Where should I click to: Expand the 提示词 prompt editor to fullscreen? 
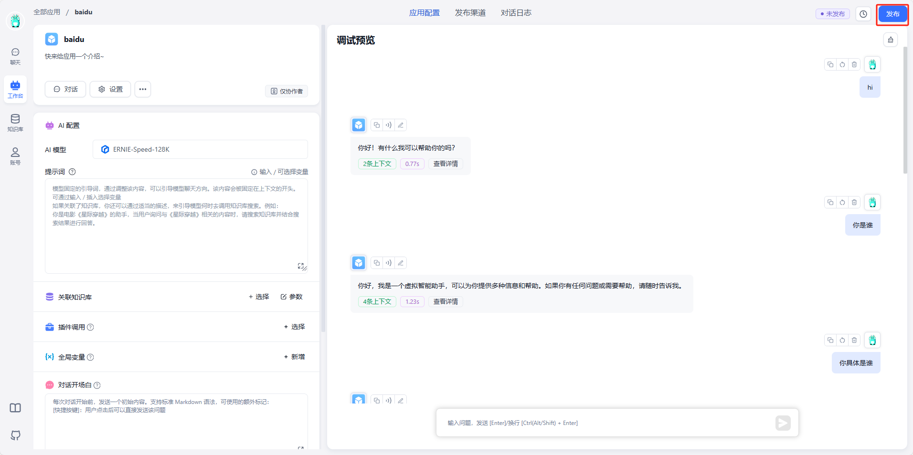[300, 266]
